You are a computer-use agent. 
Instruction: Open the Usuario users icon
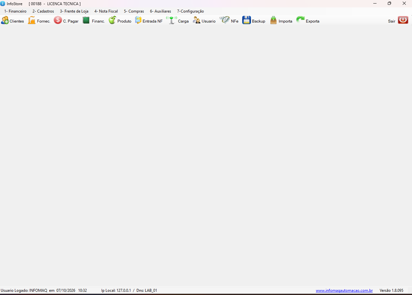pyautogui.click(x=196, y=20)
